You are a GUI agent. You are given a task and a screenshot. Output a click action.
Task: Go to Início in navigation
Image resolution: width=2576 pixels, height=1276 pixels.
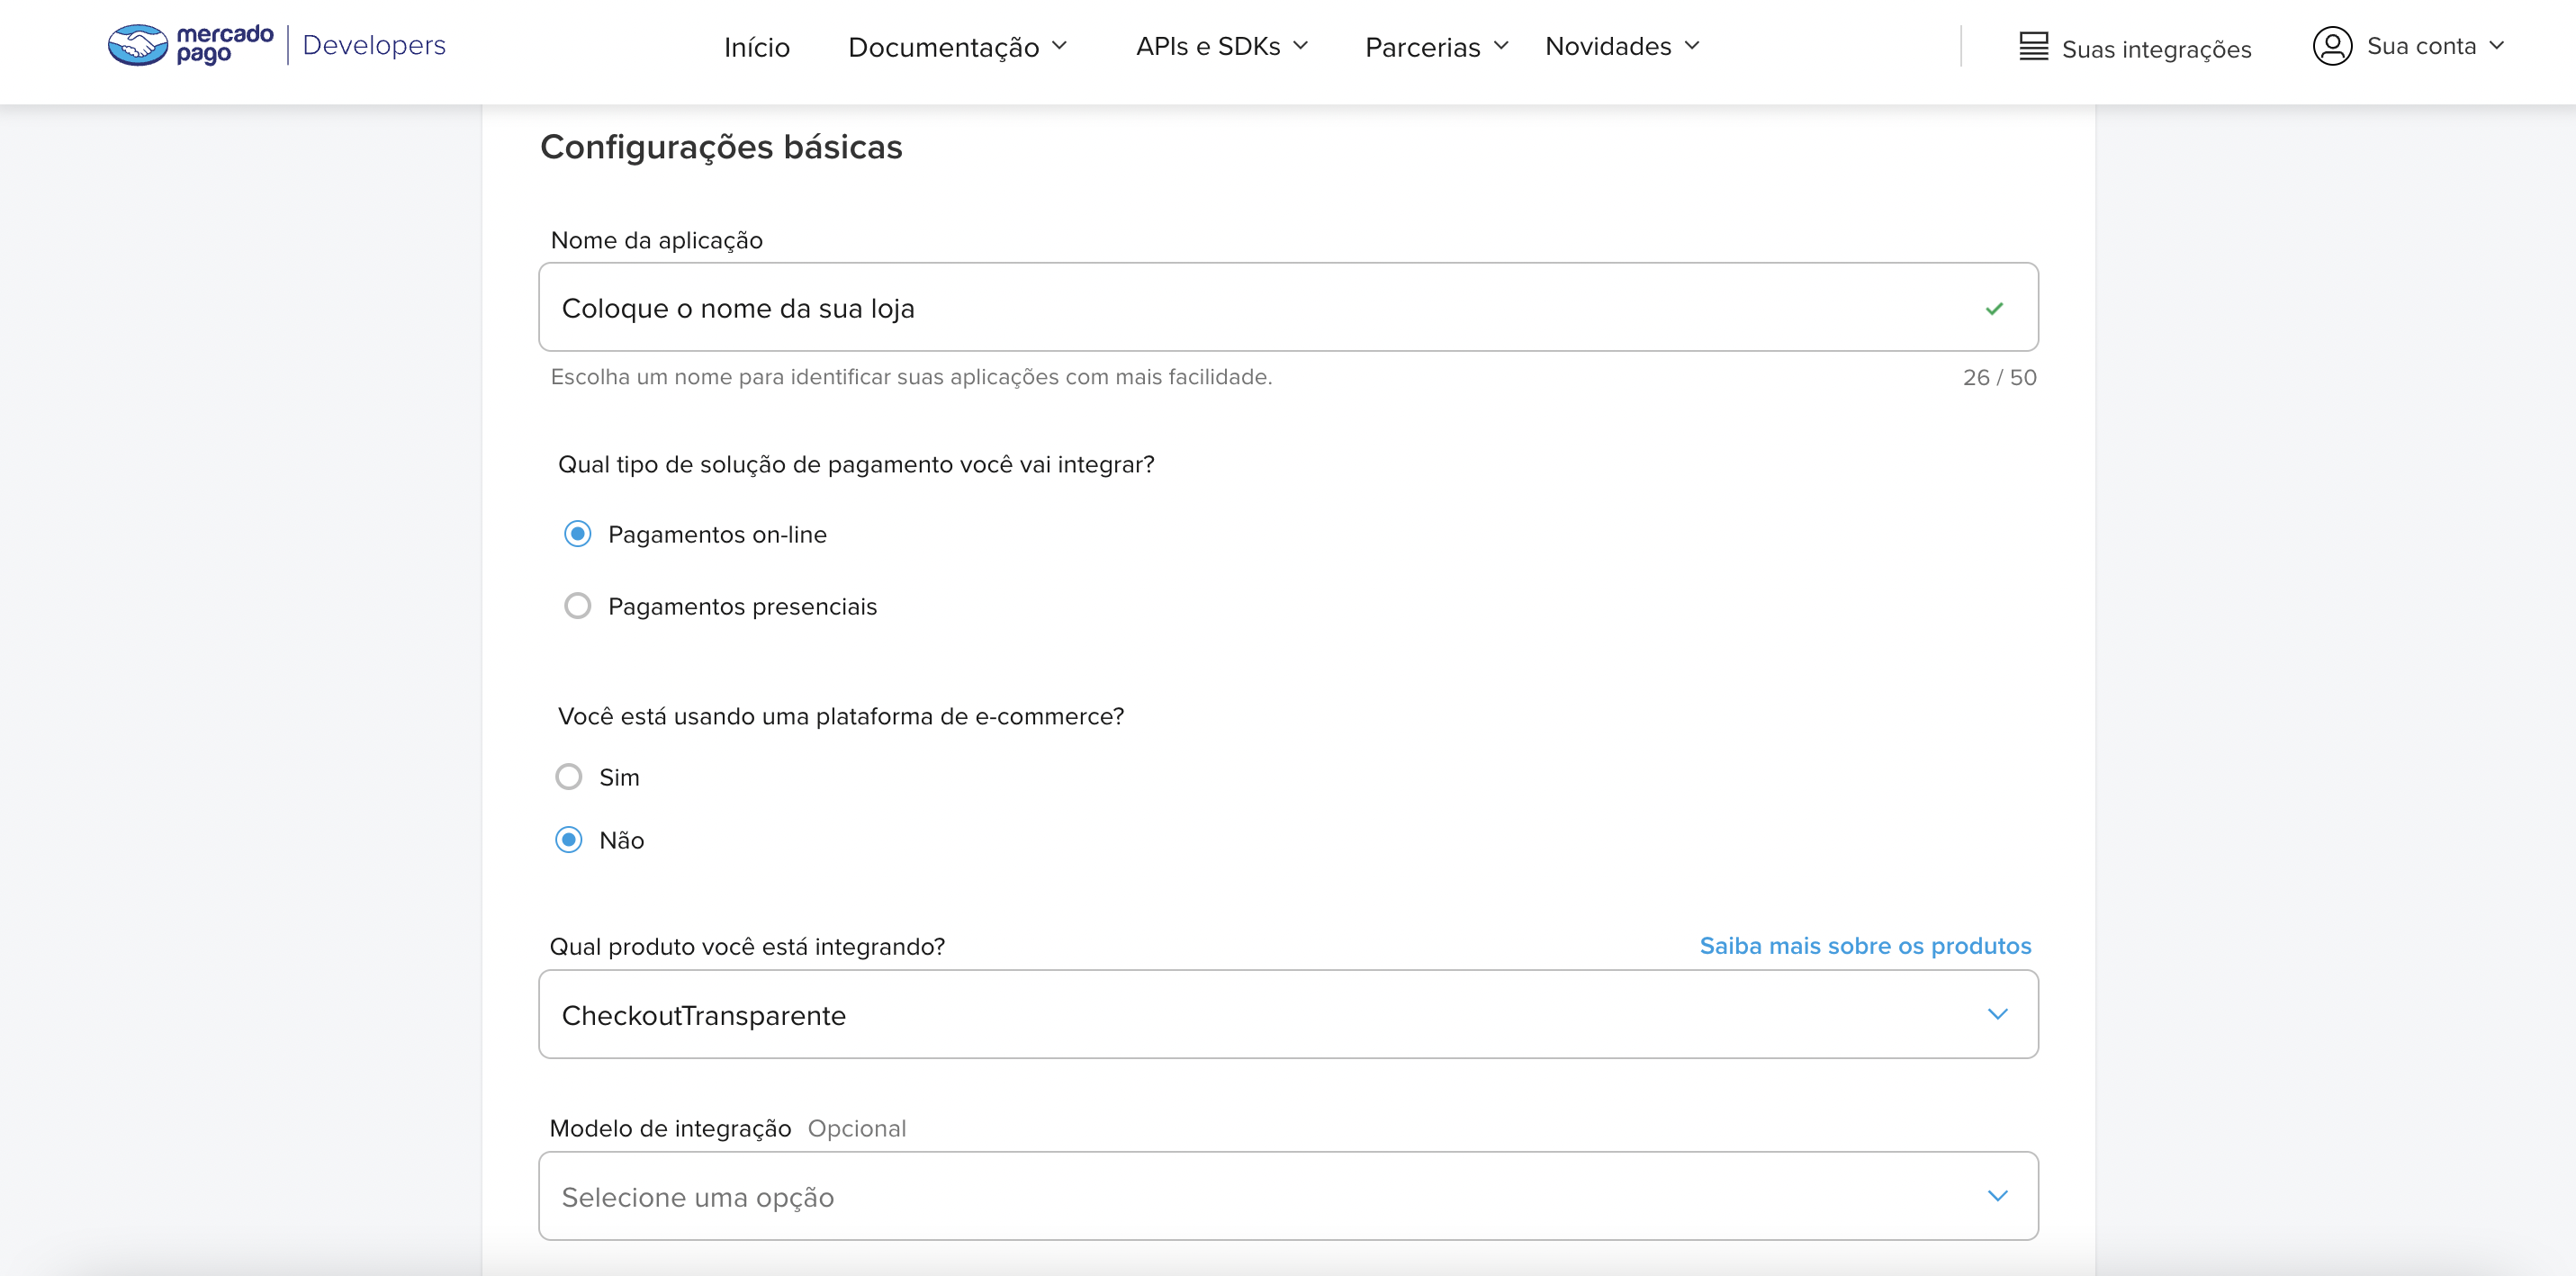click(x=756, y=47)
